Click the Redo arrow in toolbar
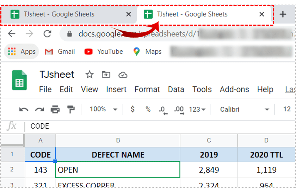296x188 pixels. 39,109
